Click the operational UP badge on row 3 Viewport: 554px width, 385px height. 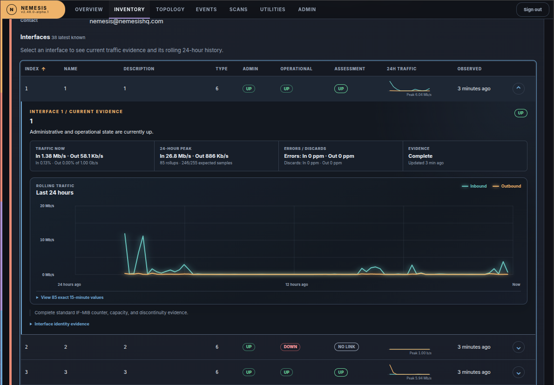tap(286, 372)
